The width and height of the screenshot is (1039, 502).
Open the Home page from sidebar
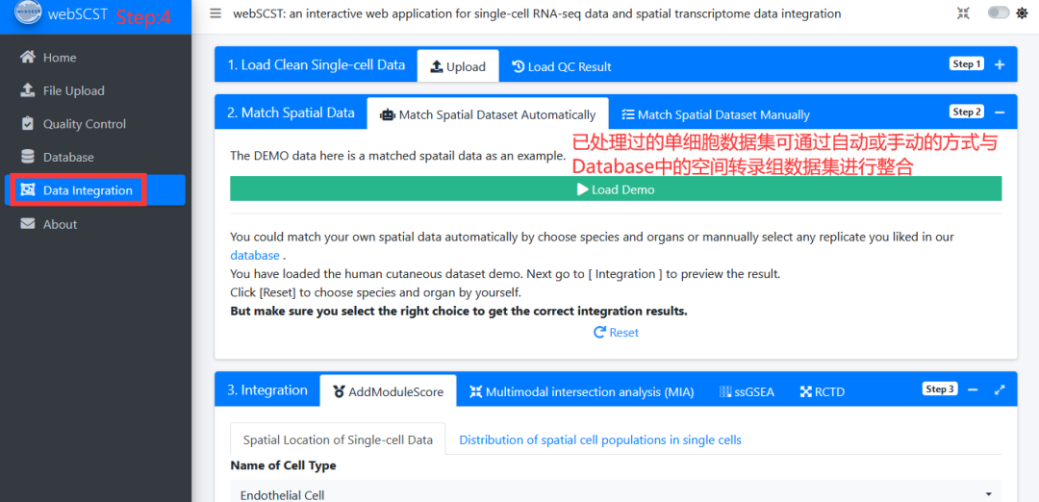coord(95,58)
